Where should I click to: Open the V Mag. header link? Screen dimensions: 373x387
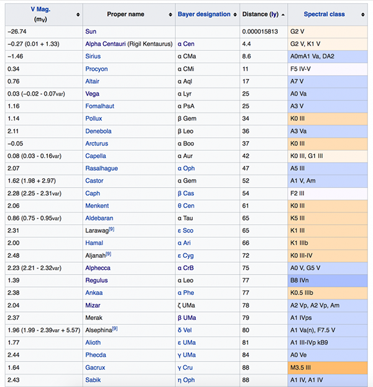click(x=41, y=9)
